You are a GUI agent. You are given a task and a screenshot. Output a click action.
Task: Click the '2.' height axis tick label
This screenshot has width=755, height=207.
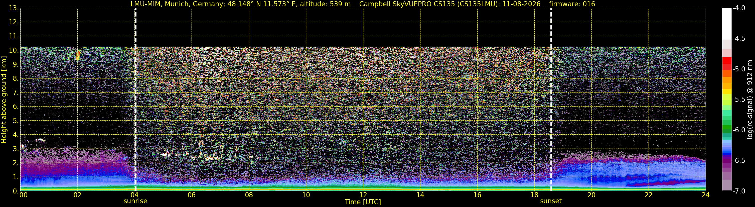point(16,163)
